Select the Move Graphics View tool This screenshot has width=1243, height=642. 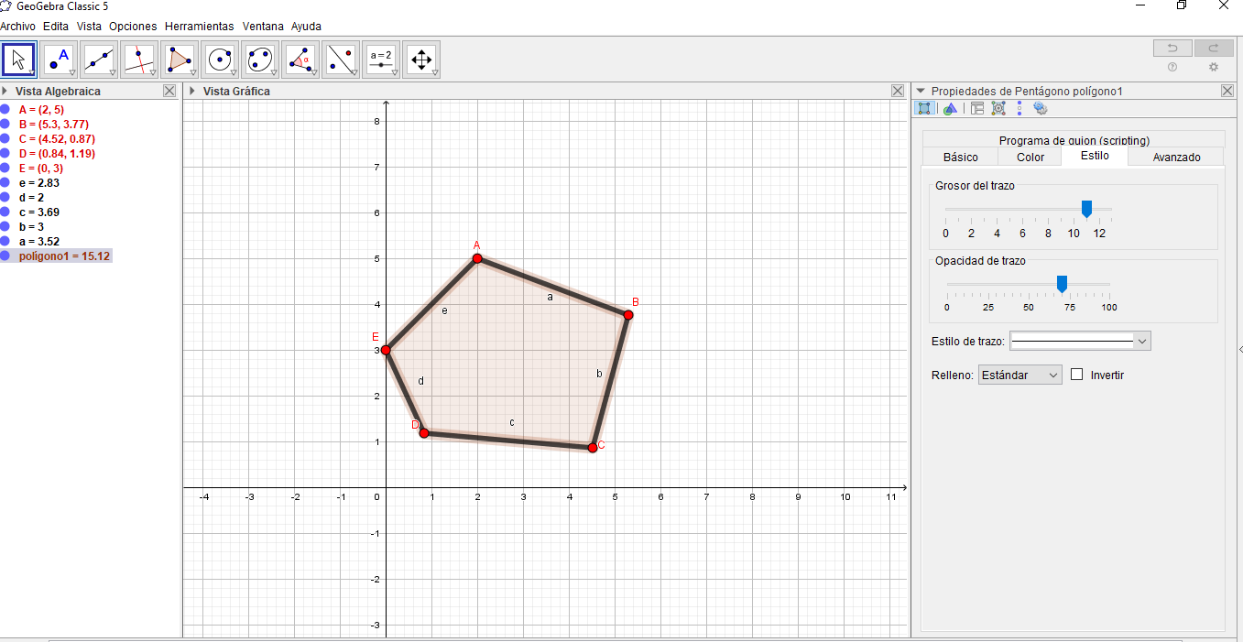[x=421, y=58]
